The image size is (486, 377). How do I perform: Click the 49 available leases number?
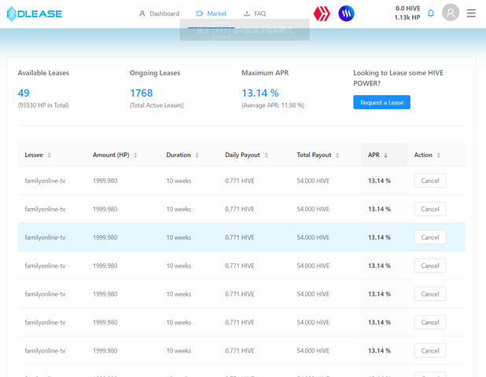[x=24, y=93]
